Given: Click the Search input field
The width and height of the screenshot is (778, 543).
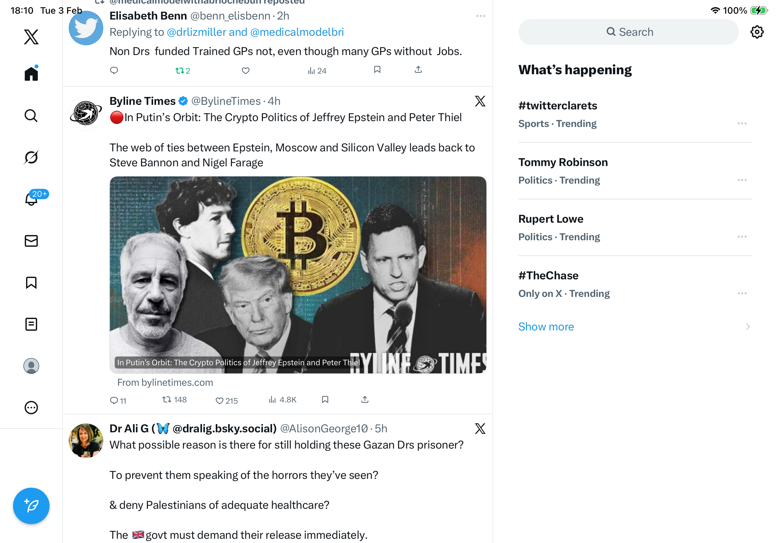Looking at the screenshot, I should tap(628, 32).
